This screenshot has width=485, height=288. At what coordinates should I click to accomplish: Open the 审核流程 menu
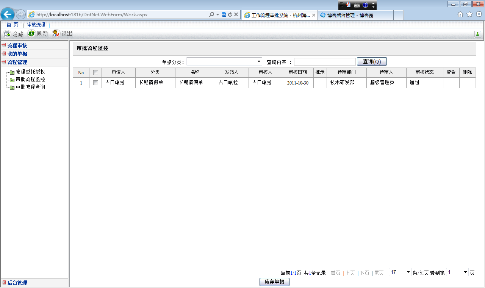coord(36,25)
